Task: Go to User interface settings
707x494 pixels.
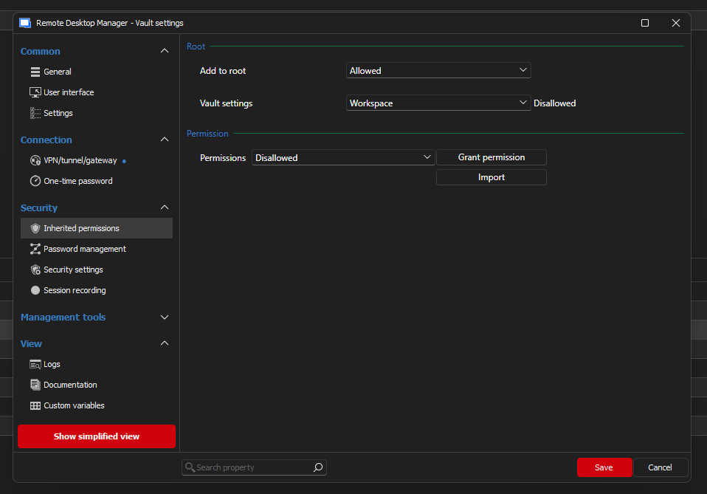Action: 97,92
